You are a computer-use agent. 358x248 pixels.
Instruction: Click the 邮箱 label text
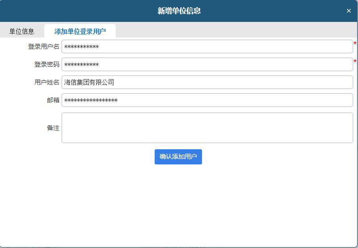point(53,100)
